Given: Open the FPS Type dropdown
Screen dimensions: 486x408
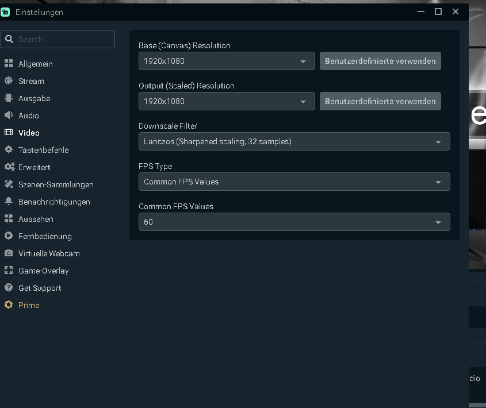Looking at the screenshot, I should pos(294,182).
